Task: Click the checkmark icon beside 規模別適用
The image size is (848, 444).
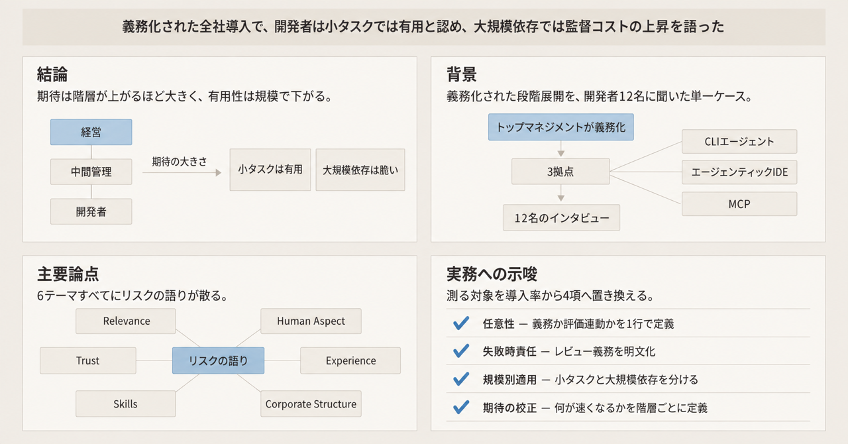Action: pos(460,379)
